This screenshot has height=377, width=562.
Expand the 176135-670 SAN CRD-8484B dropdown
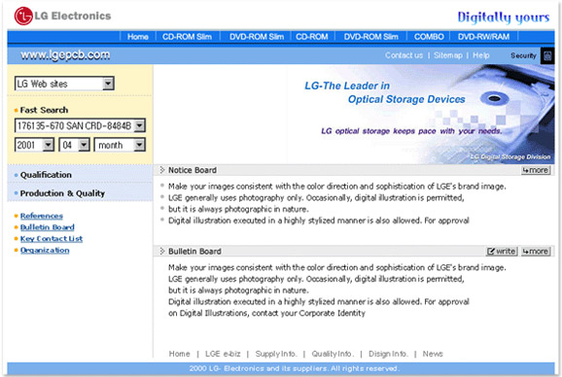coord(140,125)
